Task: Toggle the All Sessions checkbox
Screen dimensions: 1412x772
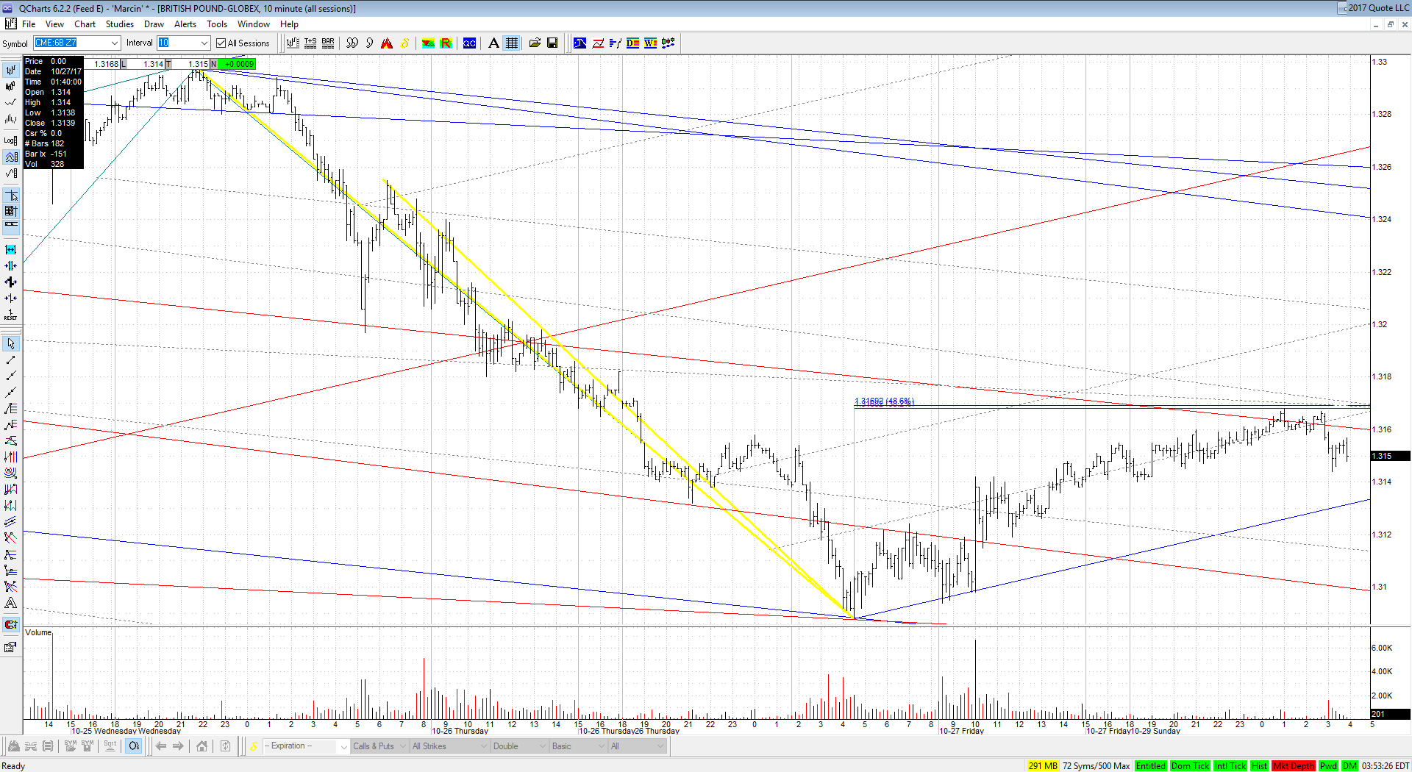Action: 221,43
